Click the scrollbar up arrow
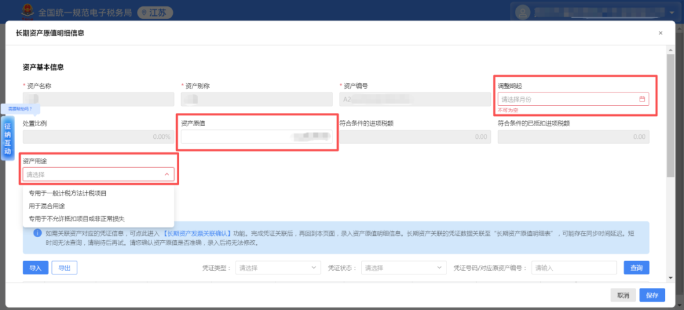Screen dimensions: 684x310 tap(671, 51)
